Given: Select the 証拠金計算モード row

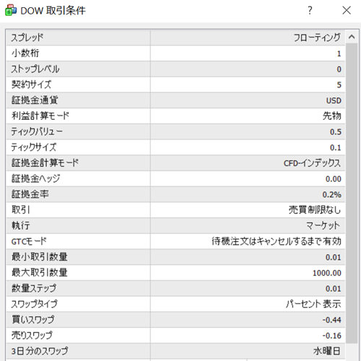Looking at the screenshot, I should tap(175, 163).
